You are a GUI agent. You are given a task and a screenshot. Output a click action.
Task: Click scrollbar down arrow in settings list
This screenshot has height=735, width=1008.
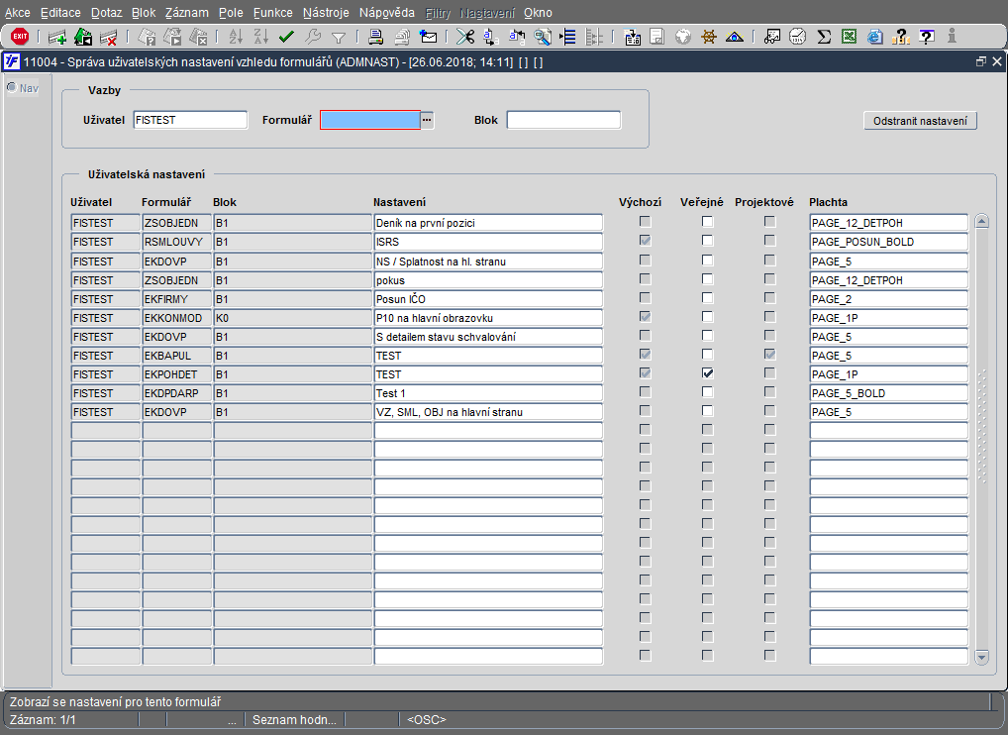[x=981, y=656]
